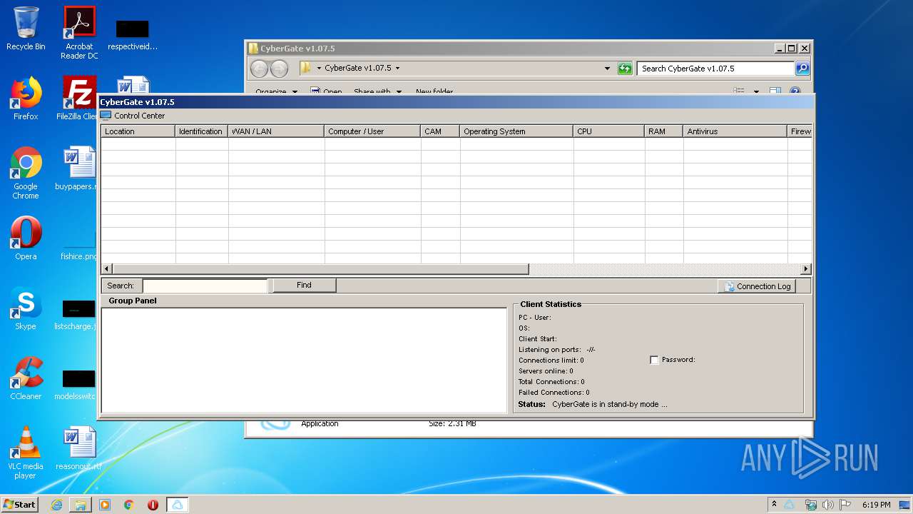The height and width of the screenshot is (514, 913).
Task: Open the FileZilla Client shortcut
Action: pos(78,99)
